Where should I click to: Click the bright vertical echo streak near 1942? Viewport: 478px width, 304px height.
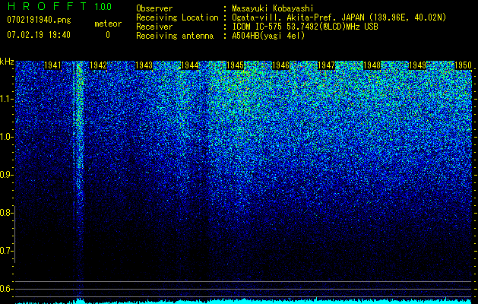pos(79,180)
